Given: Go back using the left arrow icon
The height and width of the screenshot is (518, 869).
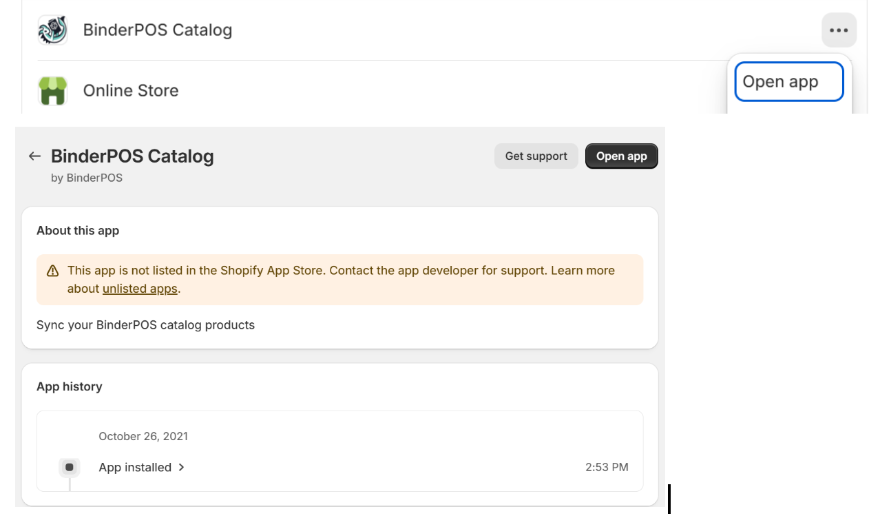Looking at the screenshot, I should click(x=34, y=156).
